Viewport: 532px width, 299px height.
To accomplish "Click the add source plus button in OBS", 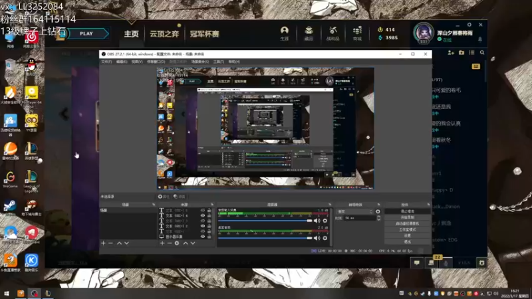I will (x=162, y=243).
